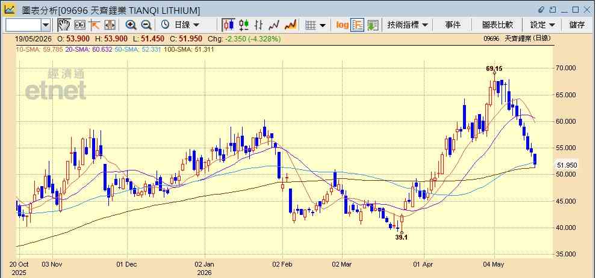Click the 09696 天齊鋰業(日線) chart label
Image resolution: width=596 pixels, height=278 pixels.
pyautogui.click(x=517, y=38)
